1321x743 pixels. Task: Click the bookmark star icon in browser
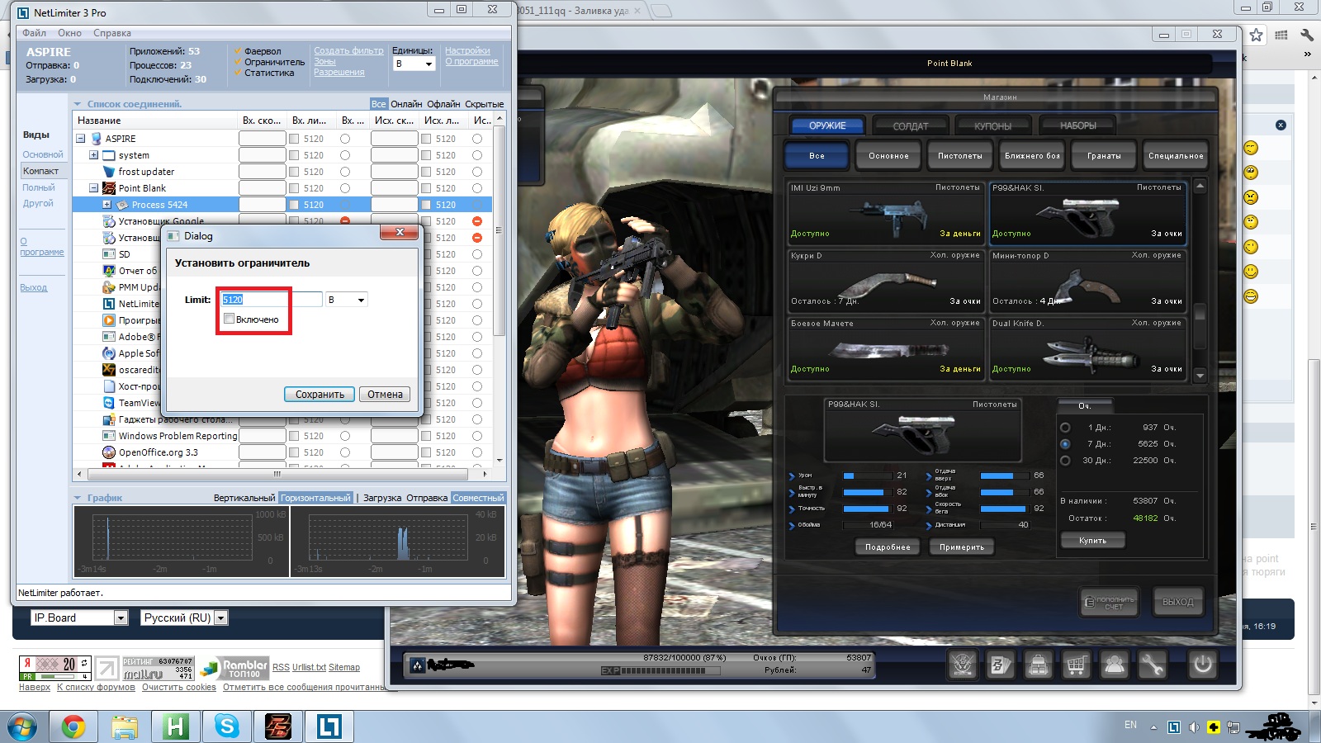(1256, 35)
